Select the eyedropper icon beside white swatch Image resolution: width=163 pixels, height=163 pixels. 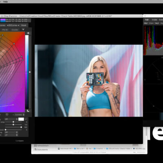(x=26, y=119)
